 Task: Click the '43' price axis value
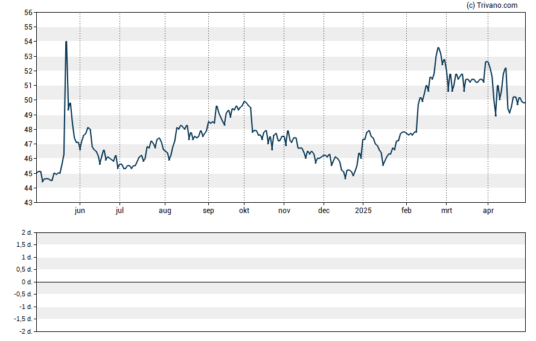pos(28,203)
